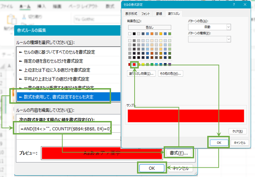Click the blurred Paste clipboard icon in Excel
Image resolution: width=255 pixels, height=177 pixels.
11,19
